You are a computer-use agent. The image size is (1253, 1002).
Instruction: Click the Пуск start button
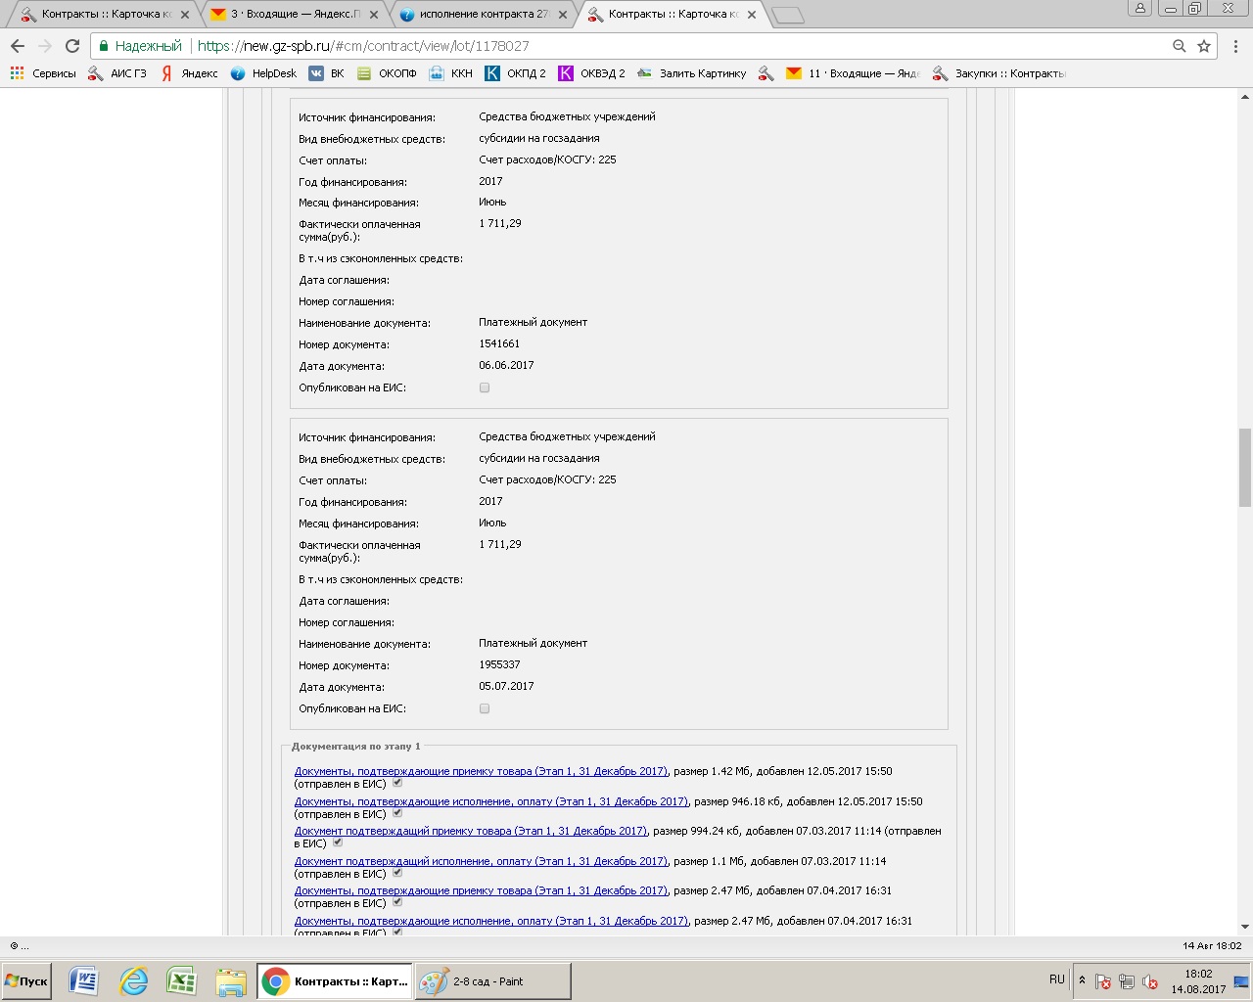click(27, 981)
